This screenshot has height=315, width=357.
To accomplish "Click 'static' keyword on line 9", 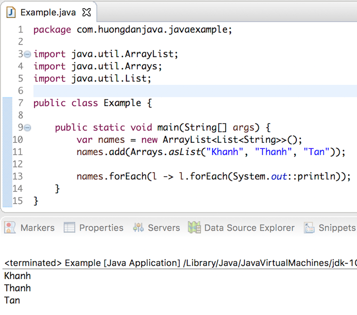I will (x=109, y=128).
